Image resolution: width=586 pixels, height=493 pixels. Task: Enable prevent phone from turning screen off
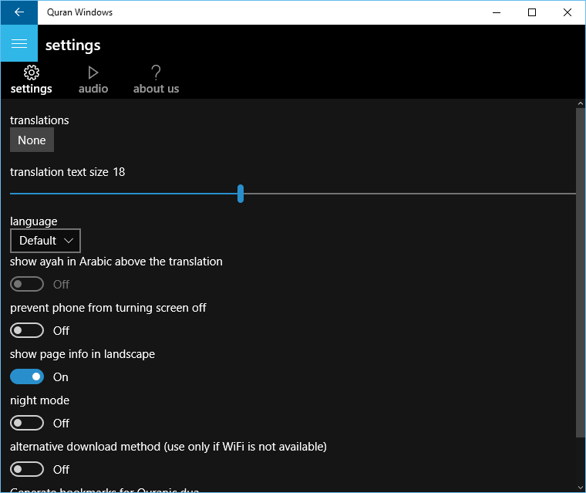27,330
